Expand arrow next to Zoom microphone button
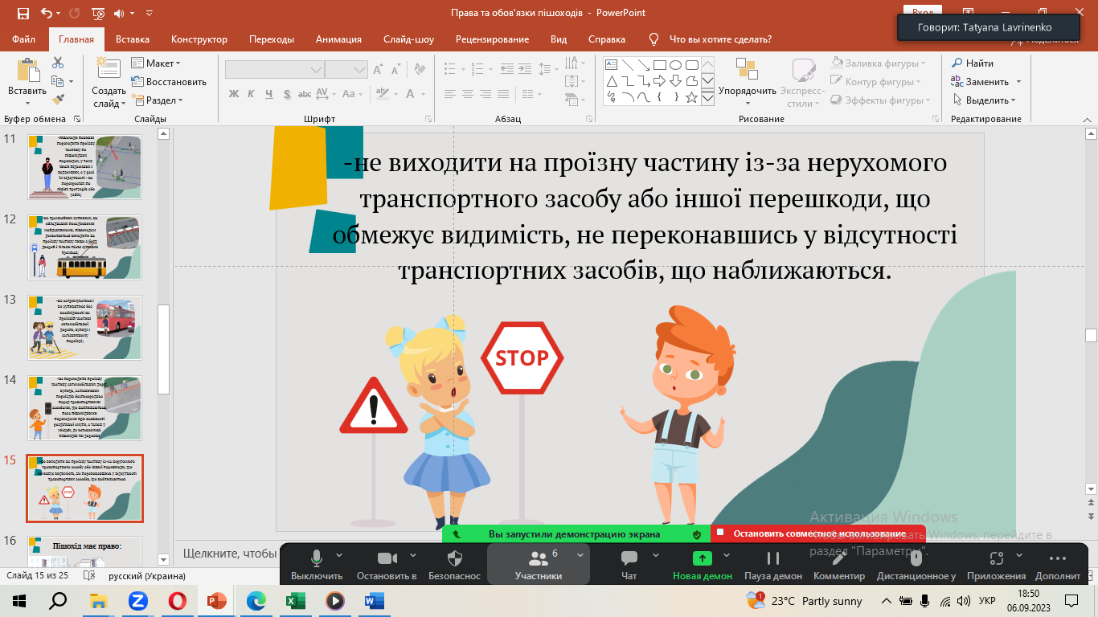The image size is (1098, 617). pyautogui.click(x=338, y=554)
